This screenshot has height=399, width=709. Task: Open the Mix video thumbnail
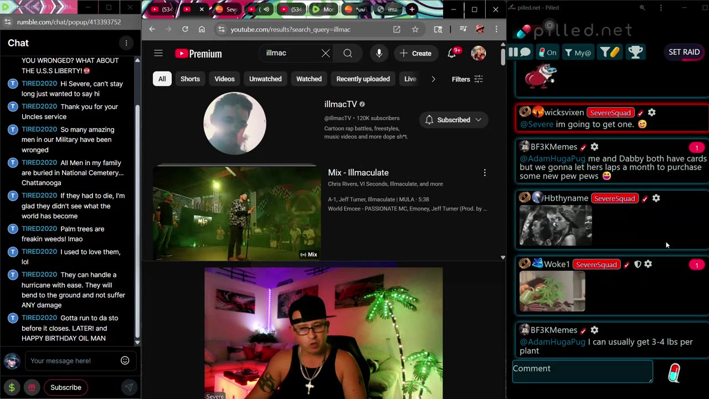(237, 213)
